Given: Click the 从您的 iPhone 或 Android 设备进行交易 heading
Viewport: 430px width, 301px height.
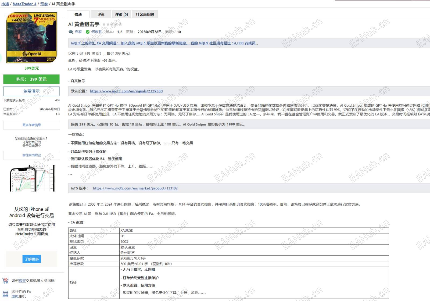Looking at the screenshot, I should pos(32,212).
